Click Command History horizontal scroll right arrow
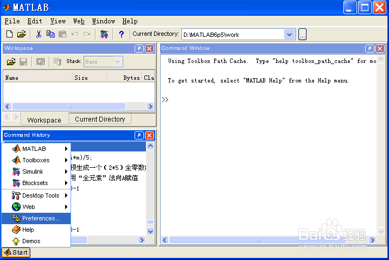 142,240
